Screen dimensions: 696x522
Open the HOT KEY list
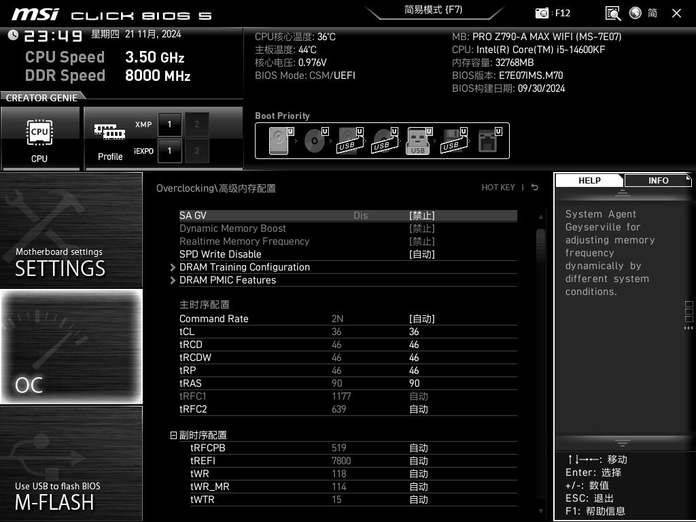click(498, 188)
